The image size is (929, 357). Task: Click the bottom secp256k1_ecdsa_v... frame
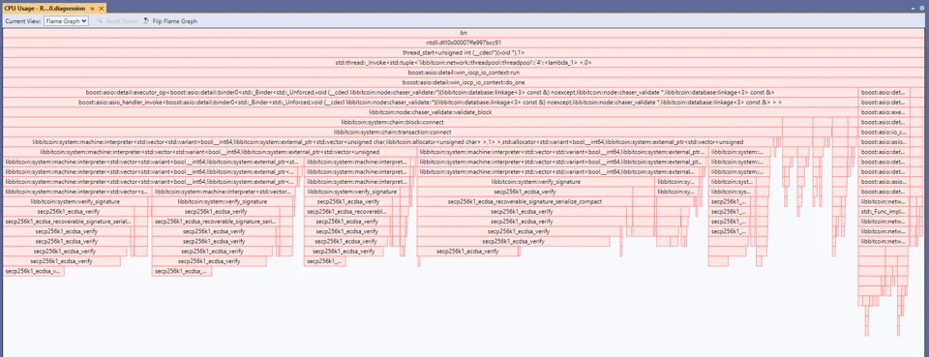coord(33,271)
